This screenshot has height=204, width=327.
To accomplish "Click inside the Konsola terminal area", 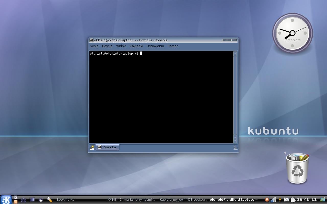I will pyautogui.click(x=161, y=97).
